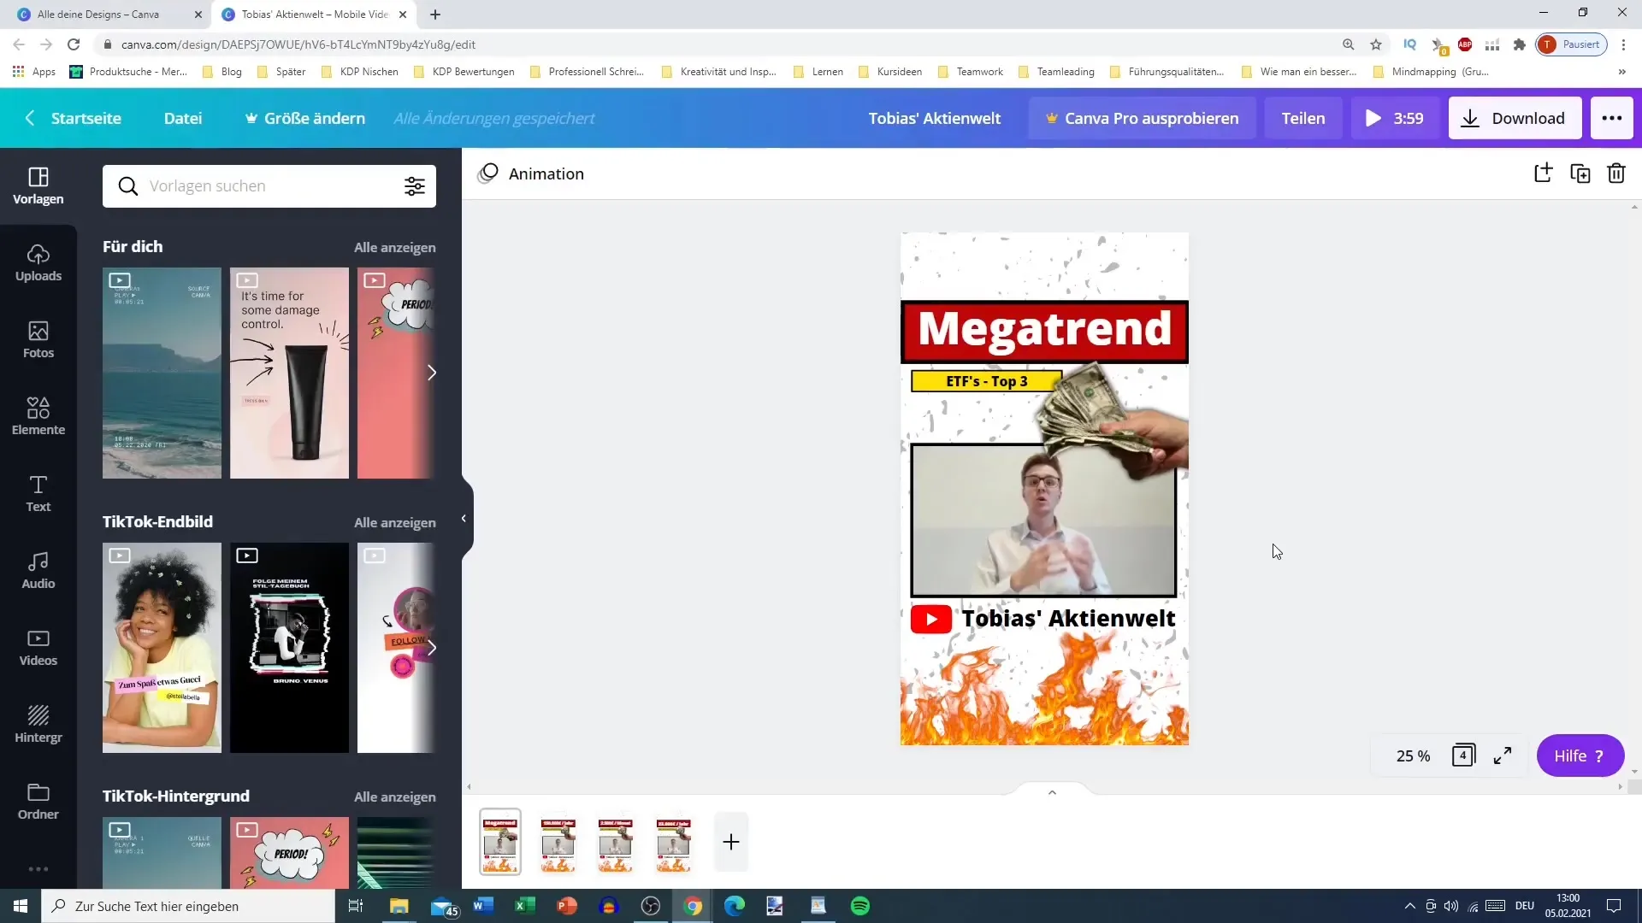Open the Elemente sidebar panel
The width and height of the screenshot is (1642, 923).
38,417
